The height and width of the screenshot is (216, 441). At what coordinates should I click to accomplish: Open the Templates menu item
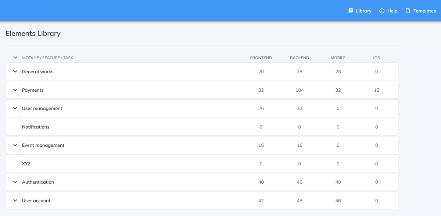(420, 11)
